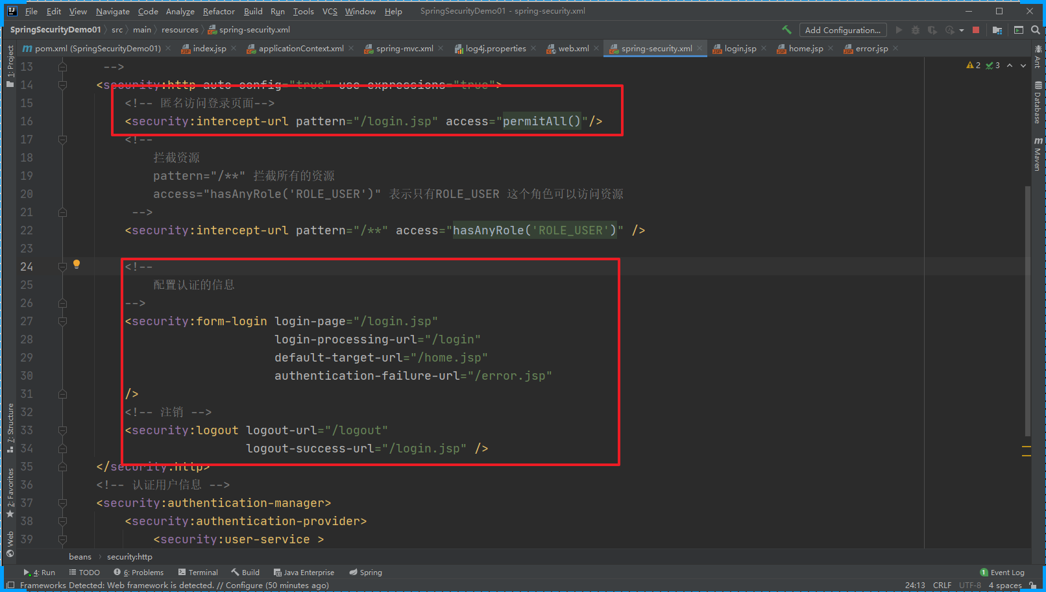
Task: Open the VCS menu
Action: 330,11
